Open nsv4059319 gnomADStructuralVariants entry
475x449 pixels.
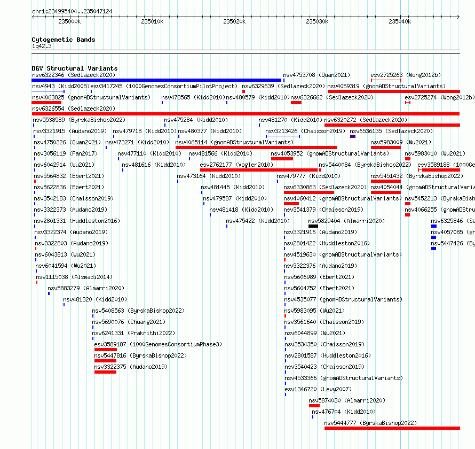[x=386, y=86]
